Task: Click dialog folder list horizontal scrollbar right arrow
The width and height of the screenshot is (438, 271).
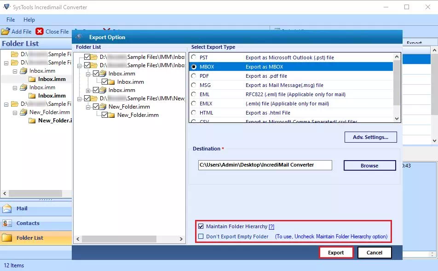Action: (x=181, y=239)
